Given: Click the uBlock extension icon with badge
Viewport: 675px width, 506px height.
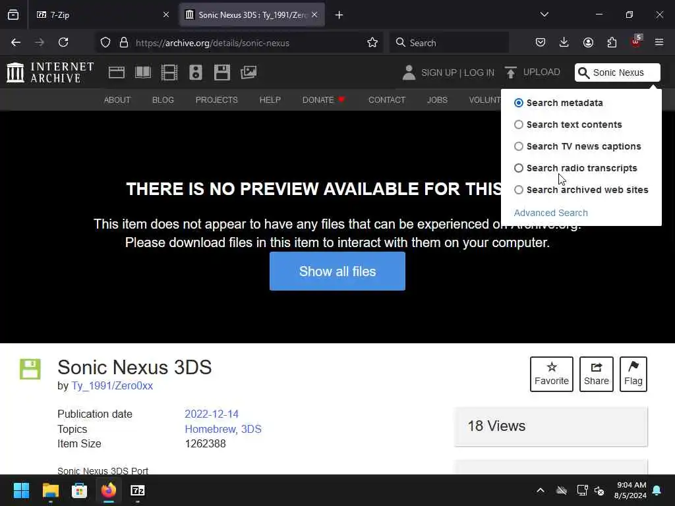Looking at the screenshot, I should pyautogui.click(x=636, y=42).
